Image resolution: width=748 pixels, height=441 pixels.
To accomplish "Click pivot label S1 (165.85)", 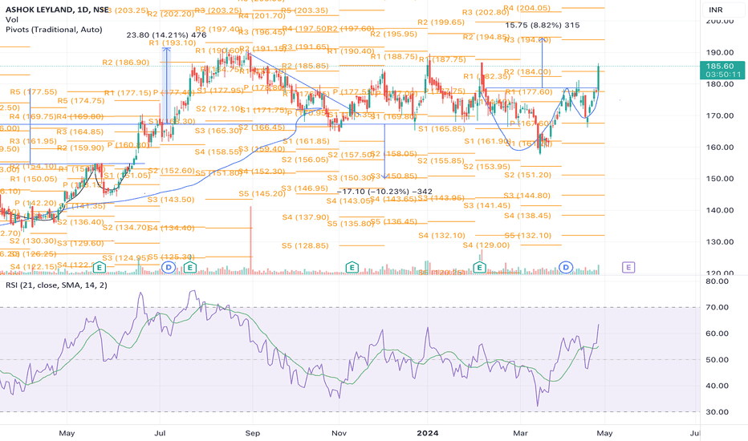I will click(441, 129).
